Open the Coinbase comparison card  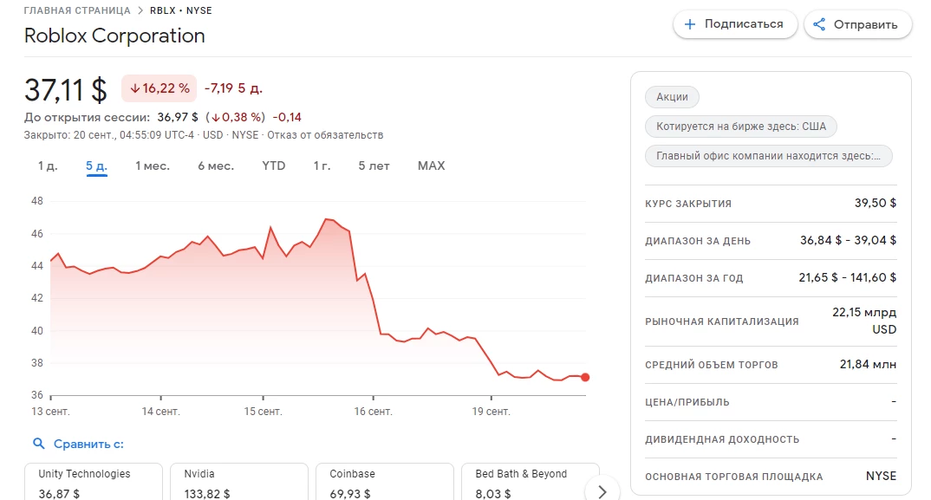(x=384, y=482)
